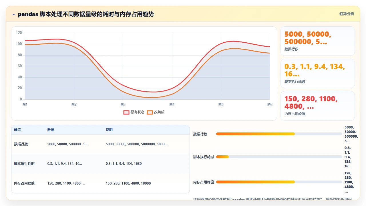This screenshot has height=206, width=366.
Task: Click the M6 label on the chart x-axis
Action: point(270,105)
